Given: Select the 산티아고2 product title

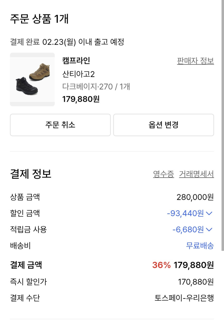Looking at the screenshot, I should 78,74.
